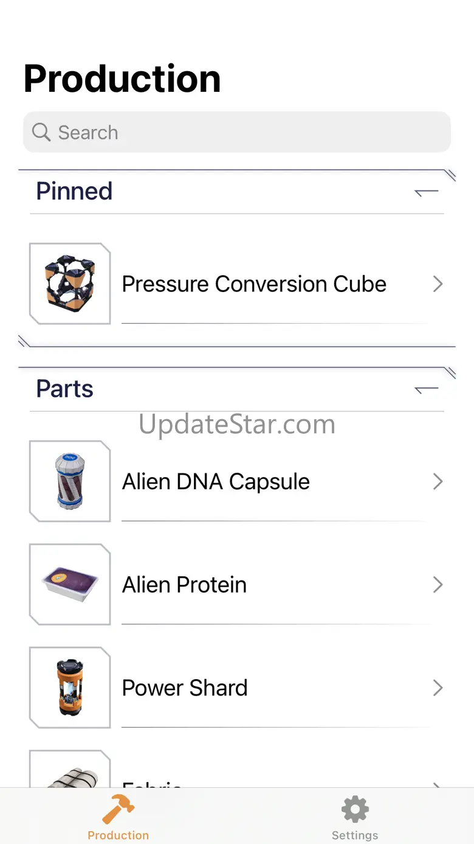The height and width of the screenshot is (844, 474).
Task: Click the hammer Production icon
Action: (118, 809)
